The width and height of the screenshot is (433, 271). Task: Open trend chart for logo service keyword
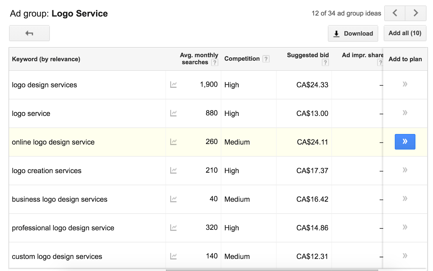pyautogui.click(x=173, y=113)
